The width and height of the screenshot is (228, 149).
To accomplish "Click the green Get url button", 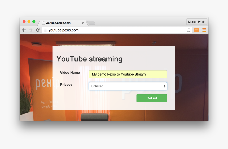I will [x=152, y=98].
